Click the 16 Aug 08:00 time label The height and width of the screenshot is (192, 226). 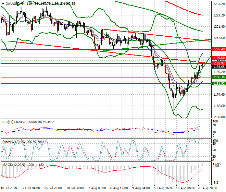[x=186, y=188]
